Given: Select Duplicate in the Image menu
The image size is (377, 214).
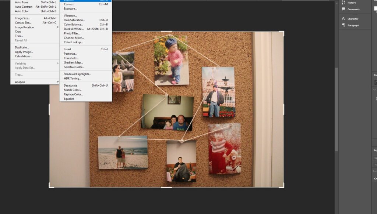Looking at the screenshot, I should click(35, 47).
